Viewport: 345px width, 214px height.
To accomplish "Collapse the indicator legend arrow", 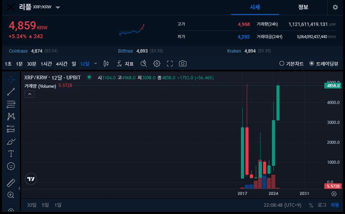I will 29,94.
